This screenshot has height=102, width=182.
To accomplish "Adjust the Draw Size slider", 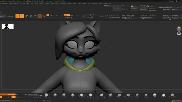I will (95, 17).
